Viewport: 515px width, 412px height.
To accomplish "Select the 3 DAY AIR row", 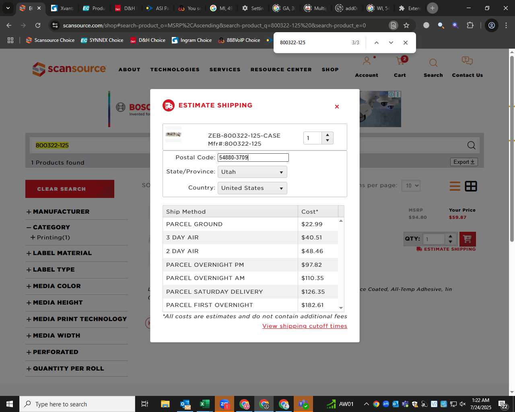I will (250, 237).
